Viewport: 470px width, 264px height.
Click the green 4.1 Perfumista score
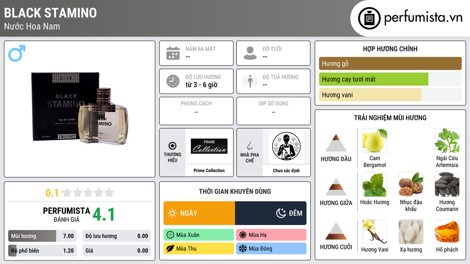click(104, 214)
